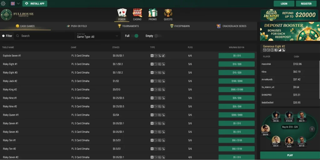Open the Promo gift box icon
The image size is (320, 160).
[152, 13]
